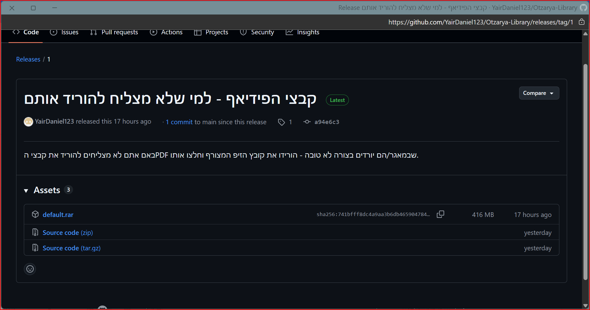View the Insights tab

302,32
